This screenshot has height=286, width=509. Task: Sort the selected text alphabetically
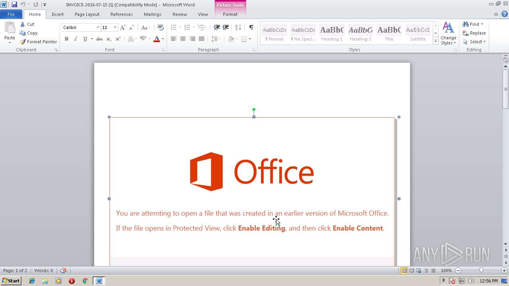[238, 27]
